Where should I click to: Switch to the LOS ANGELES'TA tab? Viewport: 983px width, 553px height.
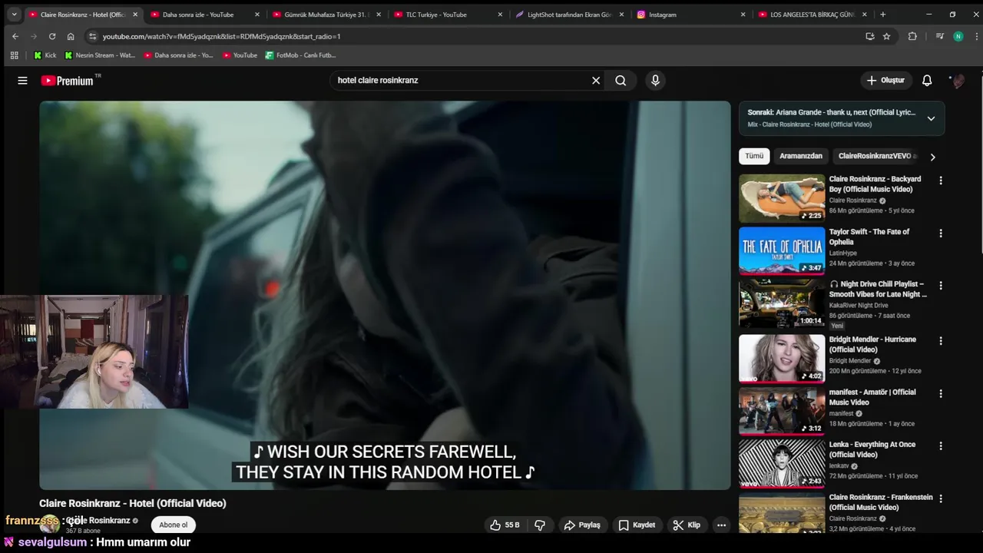(813, 15)
